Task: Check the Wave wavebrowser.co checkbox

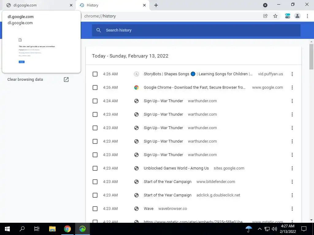Action: tap(95, 209)
